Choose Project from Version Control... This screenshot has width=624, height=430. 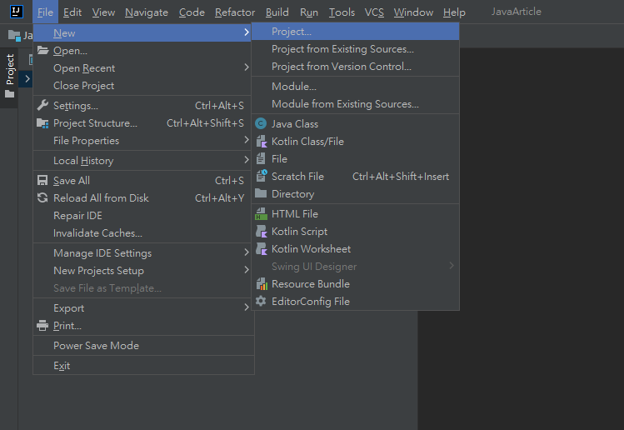point(356,67)
